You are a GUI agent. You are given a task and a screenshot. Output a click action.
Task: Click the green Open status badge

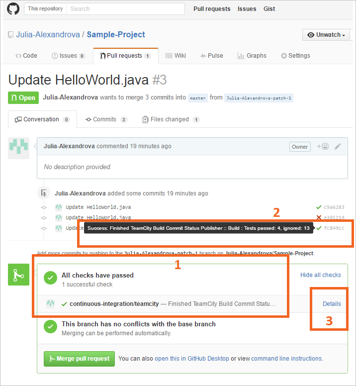(23, 97)
